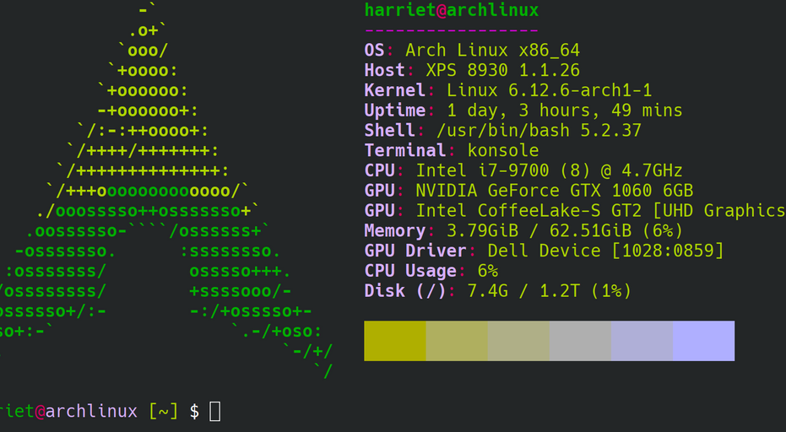Click the '[~]' directory in the shell prompt
Screen dimensions: 786x432
click(164, 412)
